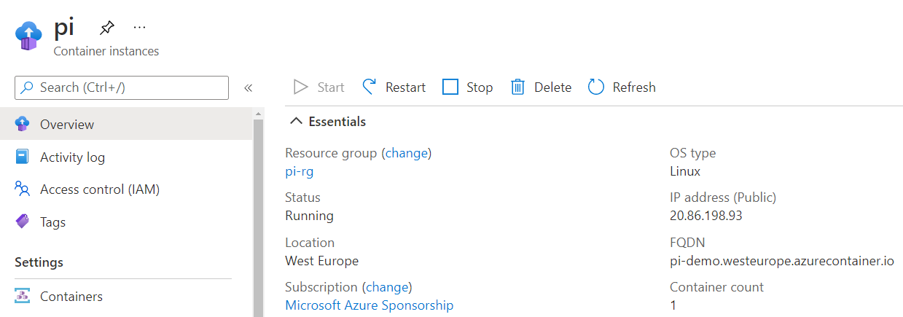Open the more options ellipsis menu
Viewport: 903px width, 317px height.
pyautogui.click(x=140, y=28)
